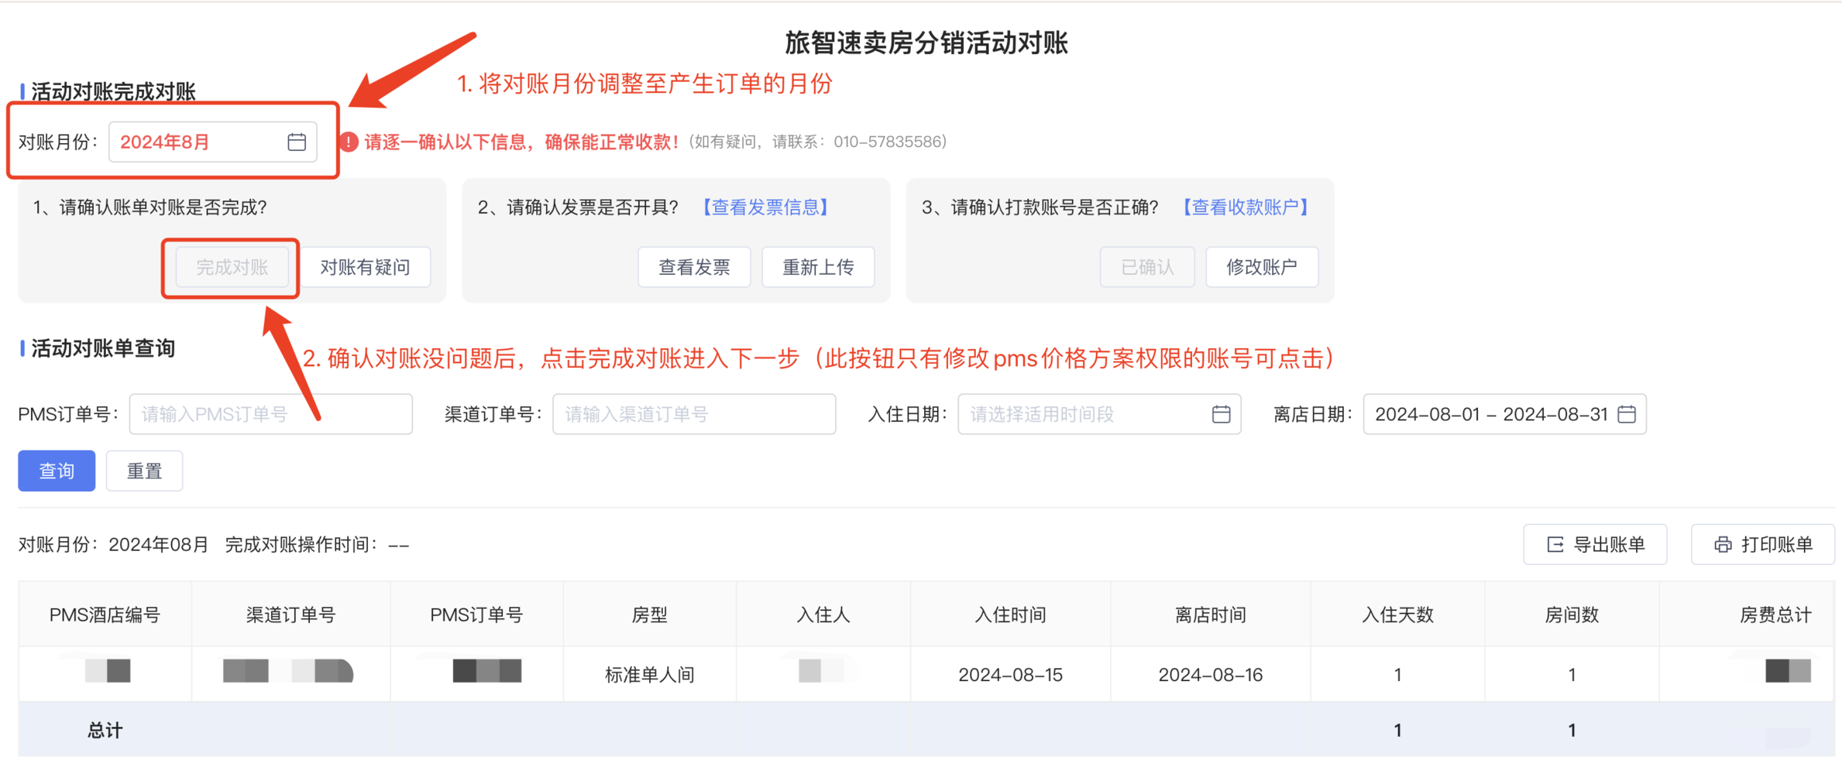Click the 活动对账完成对账 section heading
Image resolution: width=1842 pixels, height=774 pixels.
pos(113,91)
